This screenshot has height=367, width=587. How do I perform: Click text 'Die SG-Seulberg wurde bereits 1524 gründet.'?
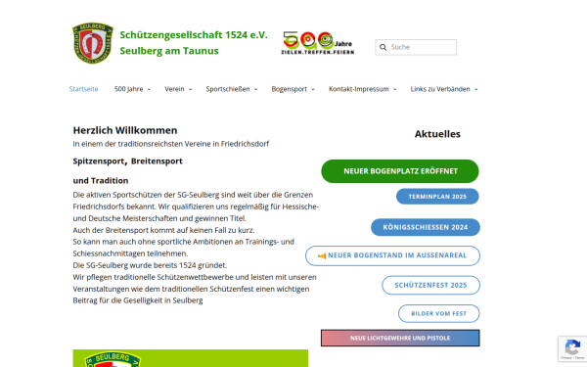coord(150,265)
